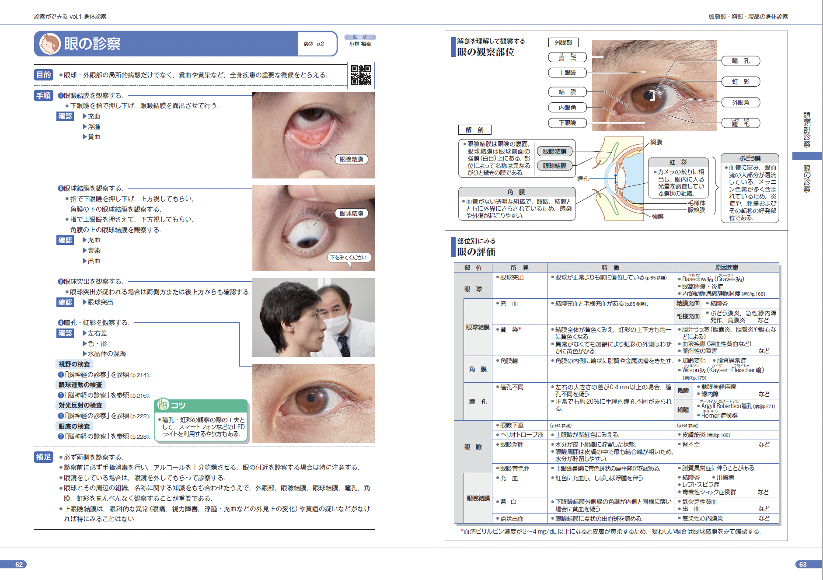Click the 縮瞳 sub-label cell
Viewport: 823px width, 580px height.
[683, 410]
